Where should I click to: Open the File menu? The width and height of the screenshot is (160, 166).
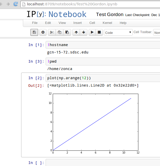point(35,23)
